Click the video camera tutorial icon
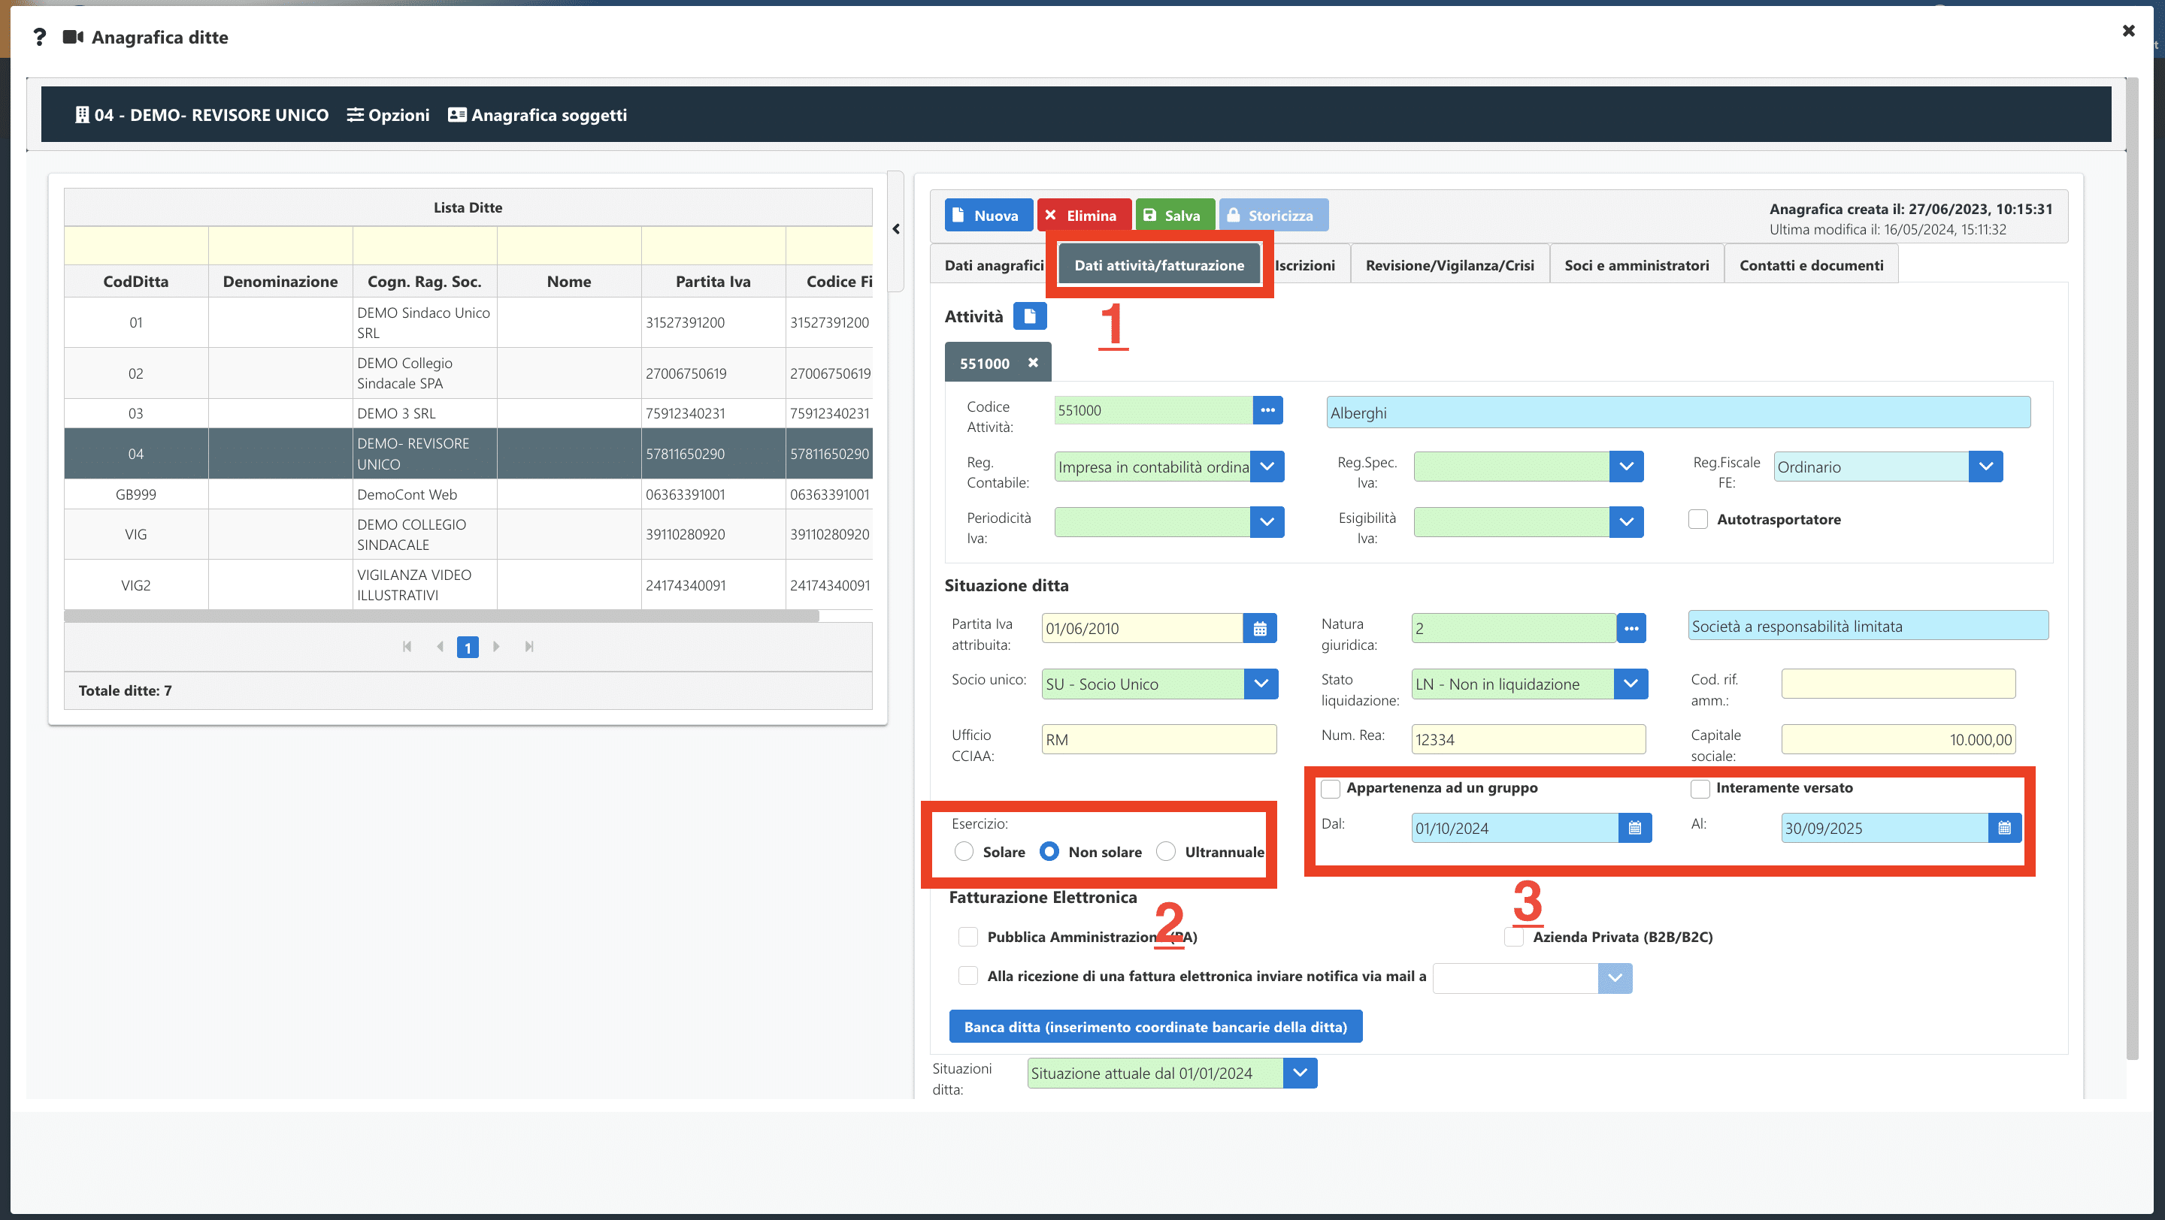This screenshot has height=1220, width=2165. (73, 37)
